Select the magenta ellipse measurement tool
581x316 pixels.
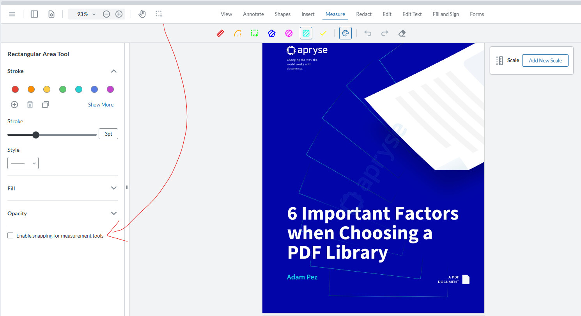point(289,33)
